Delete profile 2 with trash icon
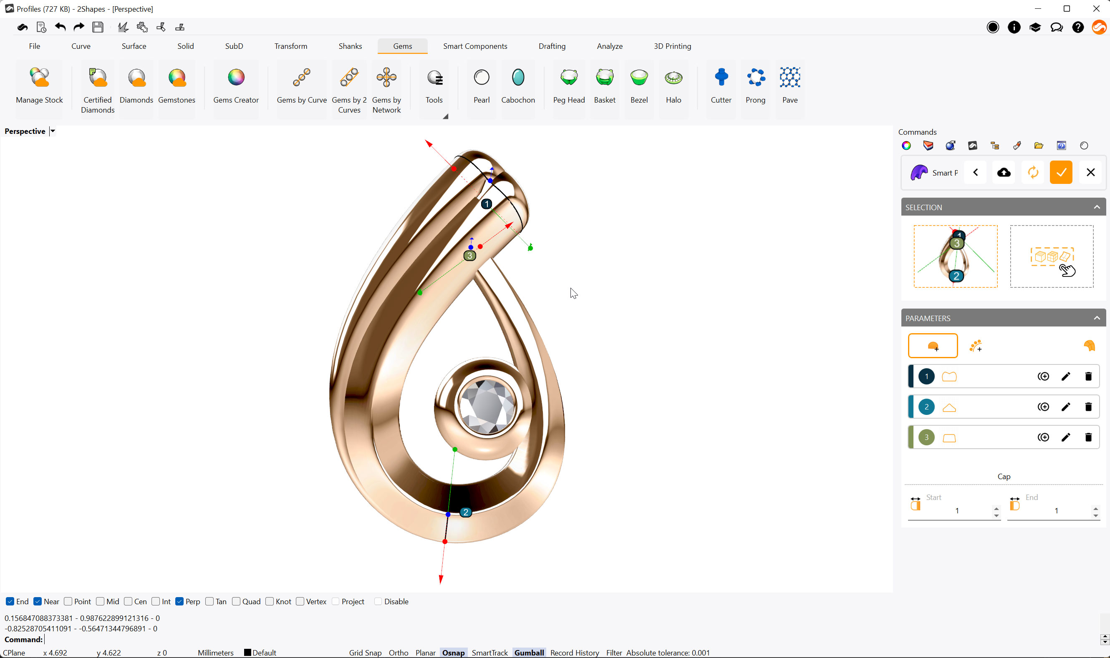This screenshot has height=658, width=1110. point(1088,407)
